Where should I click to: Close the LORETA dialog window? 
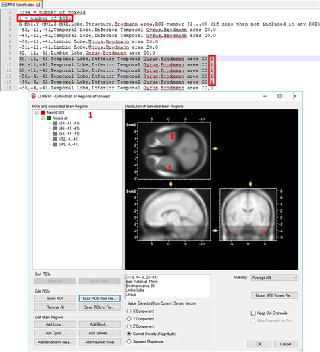coord(294,96)
